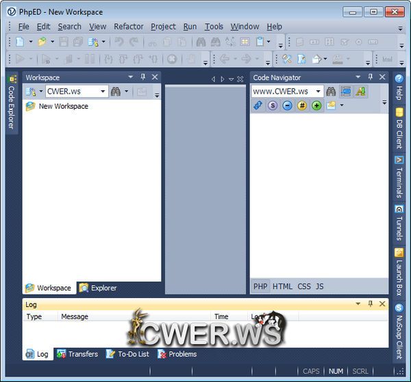Toggle auto-hide pin on Code Navigator panel
Screen dimensions: 411x382
click(x=371, y=77)
